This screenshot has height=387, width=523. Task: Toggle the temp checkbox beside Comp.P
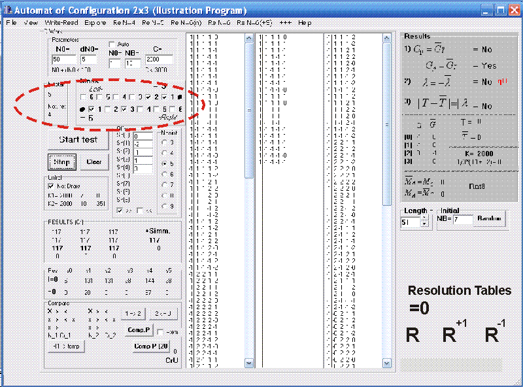(160, 332)
